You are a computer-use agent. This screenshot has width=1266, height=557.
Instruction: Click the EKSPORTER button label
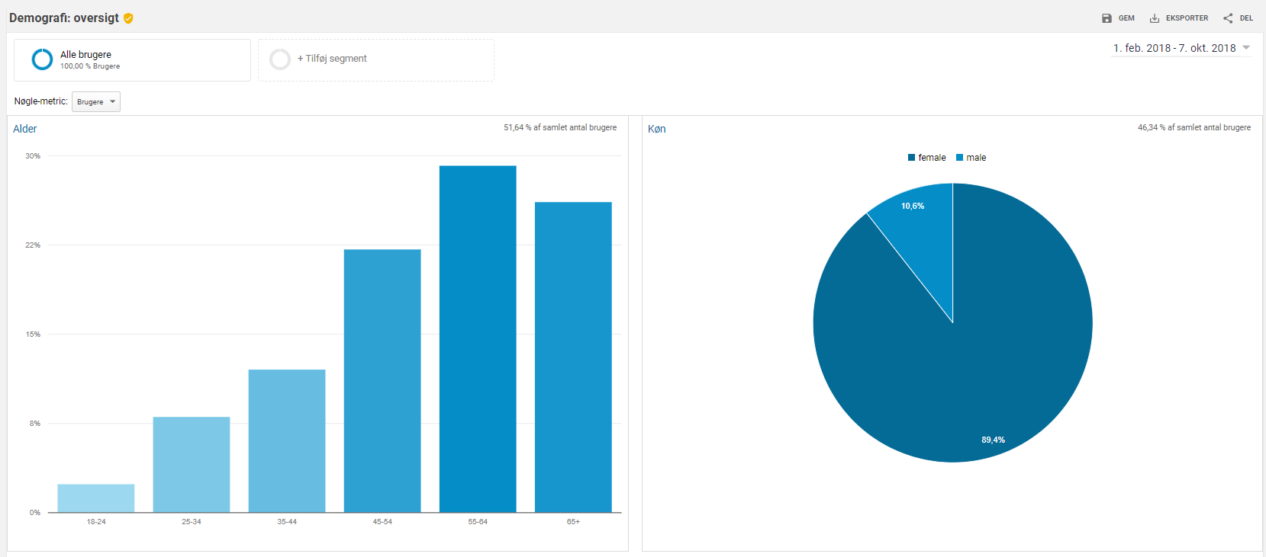(1187, 18)
